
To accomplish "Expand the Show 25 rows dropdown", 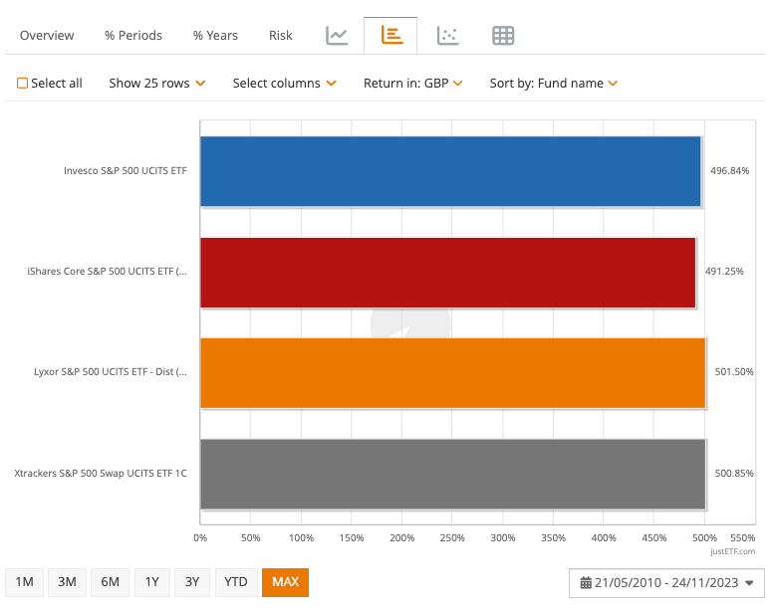I will tap(156, 84).
